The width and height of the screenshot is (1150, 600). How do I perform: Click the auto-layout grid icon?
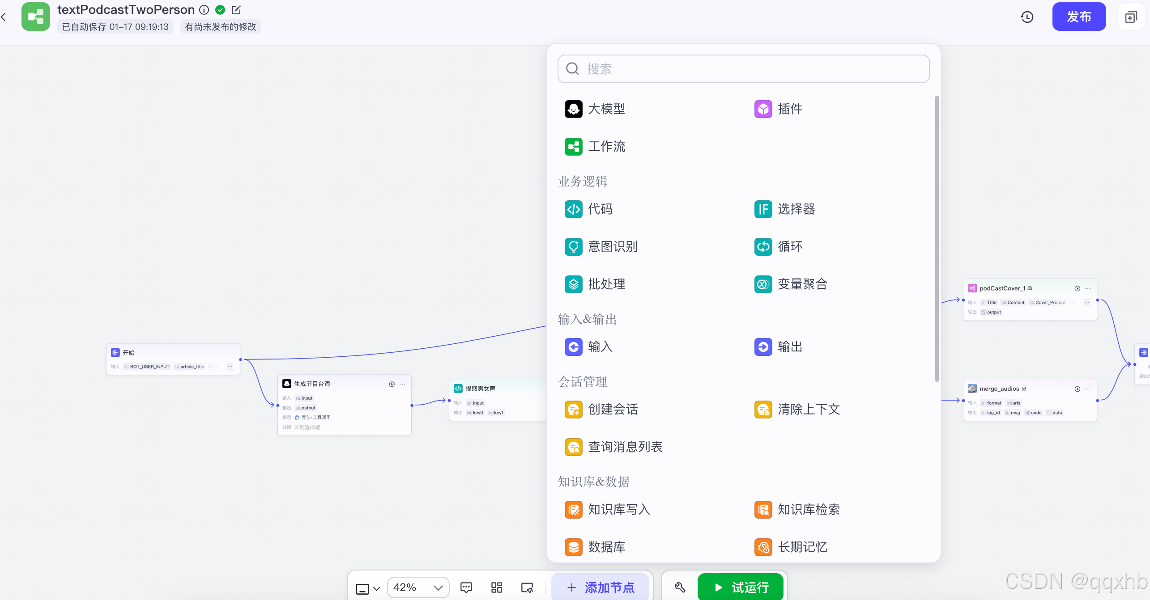point(497,587)
